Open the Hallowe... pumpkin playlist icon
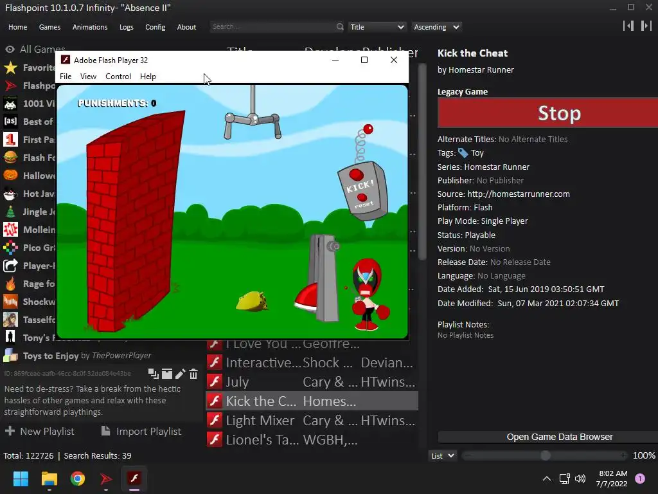Screen dimensions: 658x494 pyautogui.click(x=10, y=175)
